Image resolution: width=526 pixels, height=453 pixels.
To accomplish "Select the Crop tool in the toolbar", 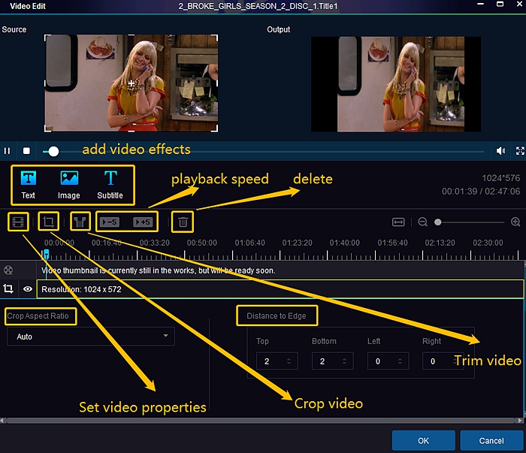I will click(48, 222).
